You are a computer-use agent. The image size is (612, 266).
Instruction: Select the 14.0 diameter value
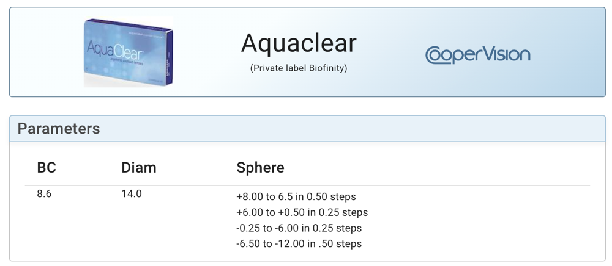click(132, 194)
